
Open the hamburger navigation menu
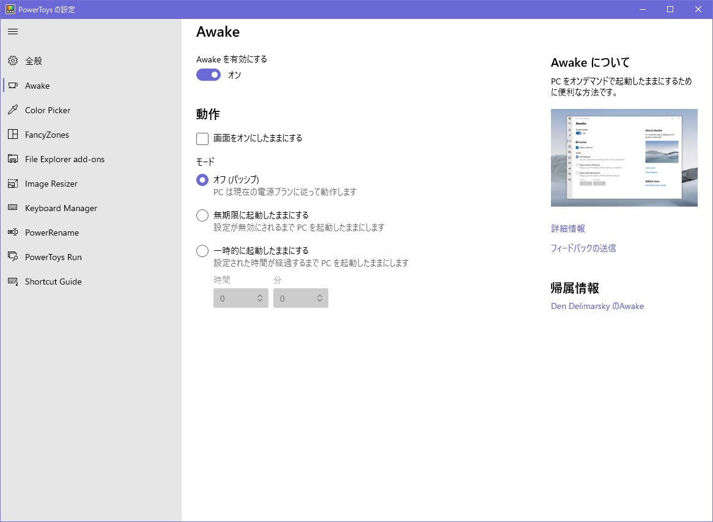click(x=13, y=31)
